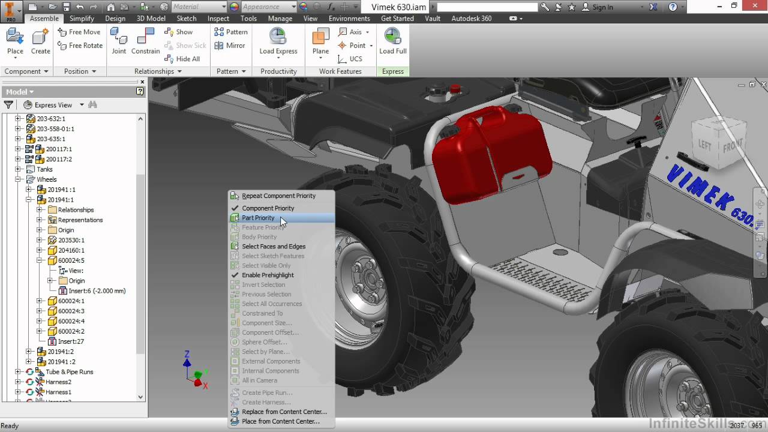This screenshot has height=432, width=768.
Task: Expand the Harness2 tree node
Action: click(x=18, y=382)
